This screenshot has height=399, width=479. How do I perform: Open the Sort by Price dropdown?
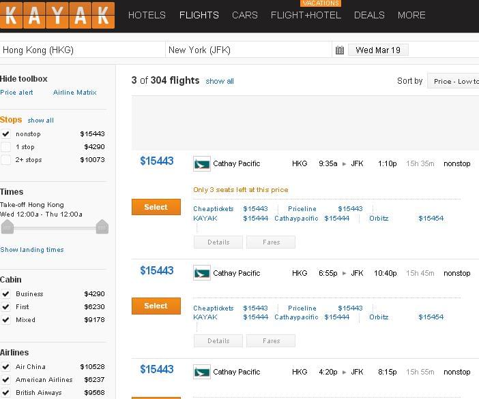453,81
